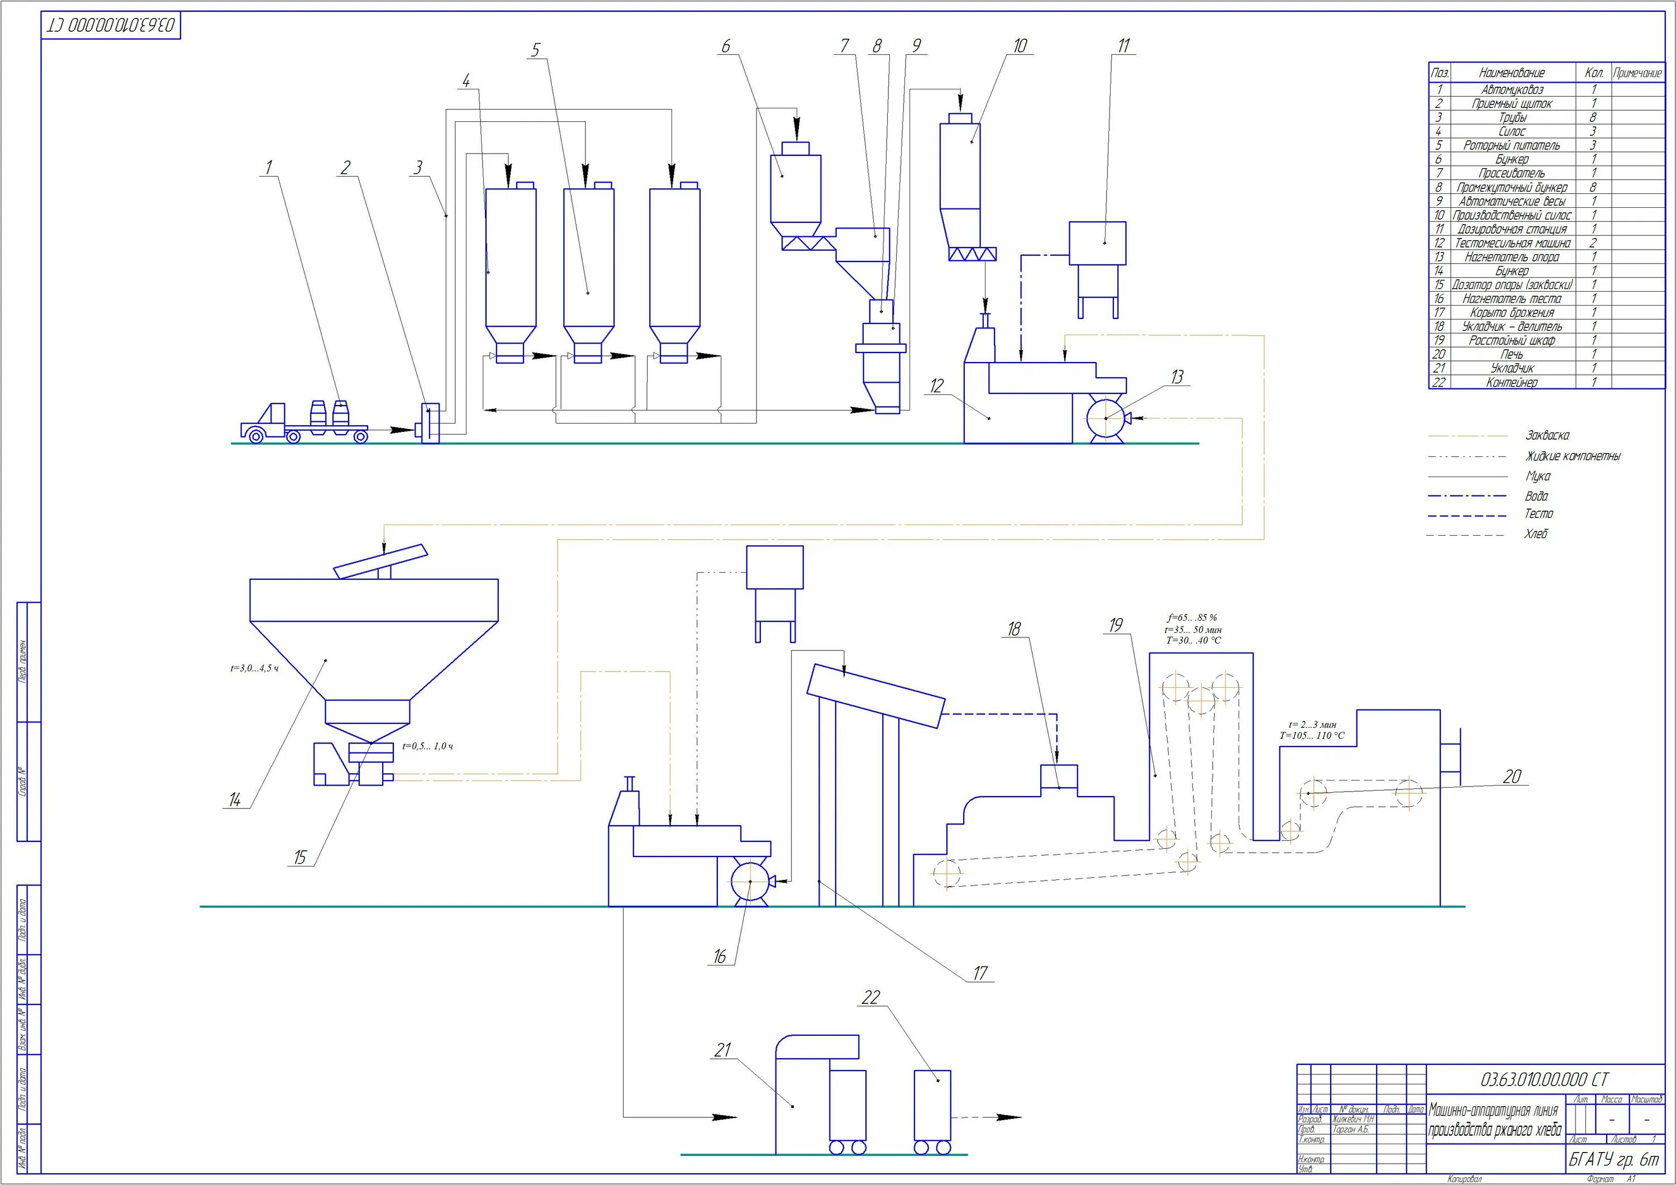This screenshot has width=1676, height=1185.
Task: Click the 'Дозировочная станция' table entry
Action: point(1512,229)
